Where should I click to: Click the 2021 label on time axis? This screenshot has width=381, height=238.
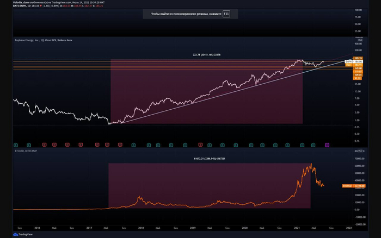297,228
